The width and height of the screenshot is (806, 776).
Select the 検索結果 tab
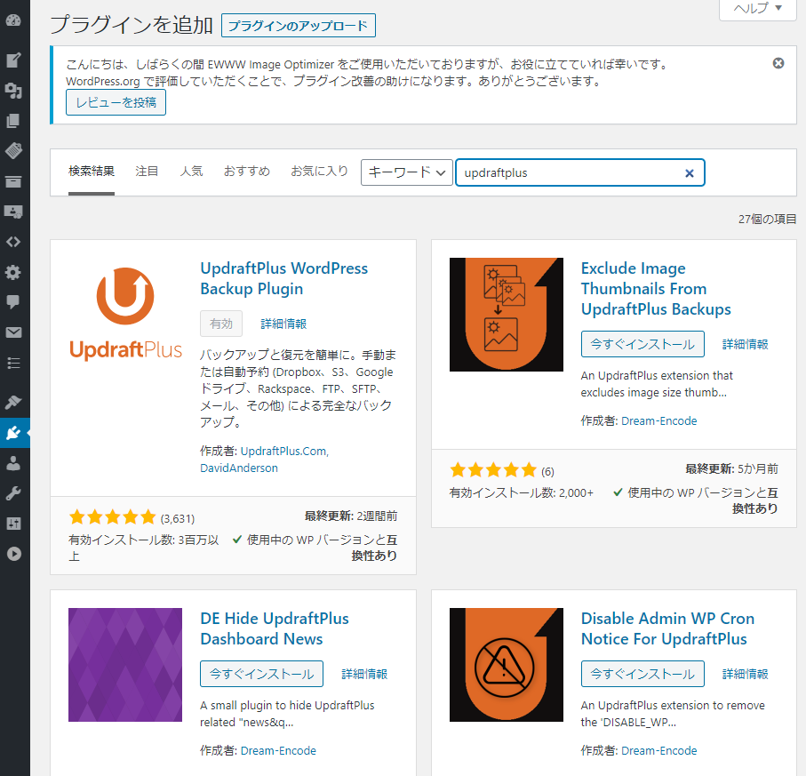pyautogui.click(x=92, y=172)
